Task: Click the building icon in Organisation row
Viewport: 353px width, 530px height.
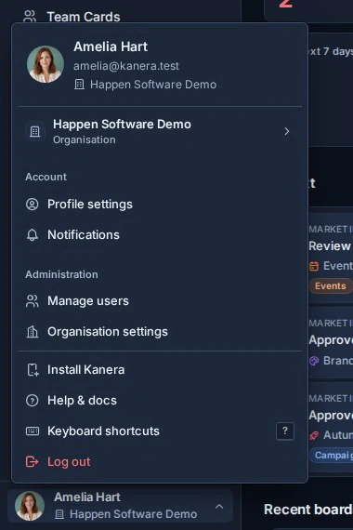Action: coord(34,131)
